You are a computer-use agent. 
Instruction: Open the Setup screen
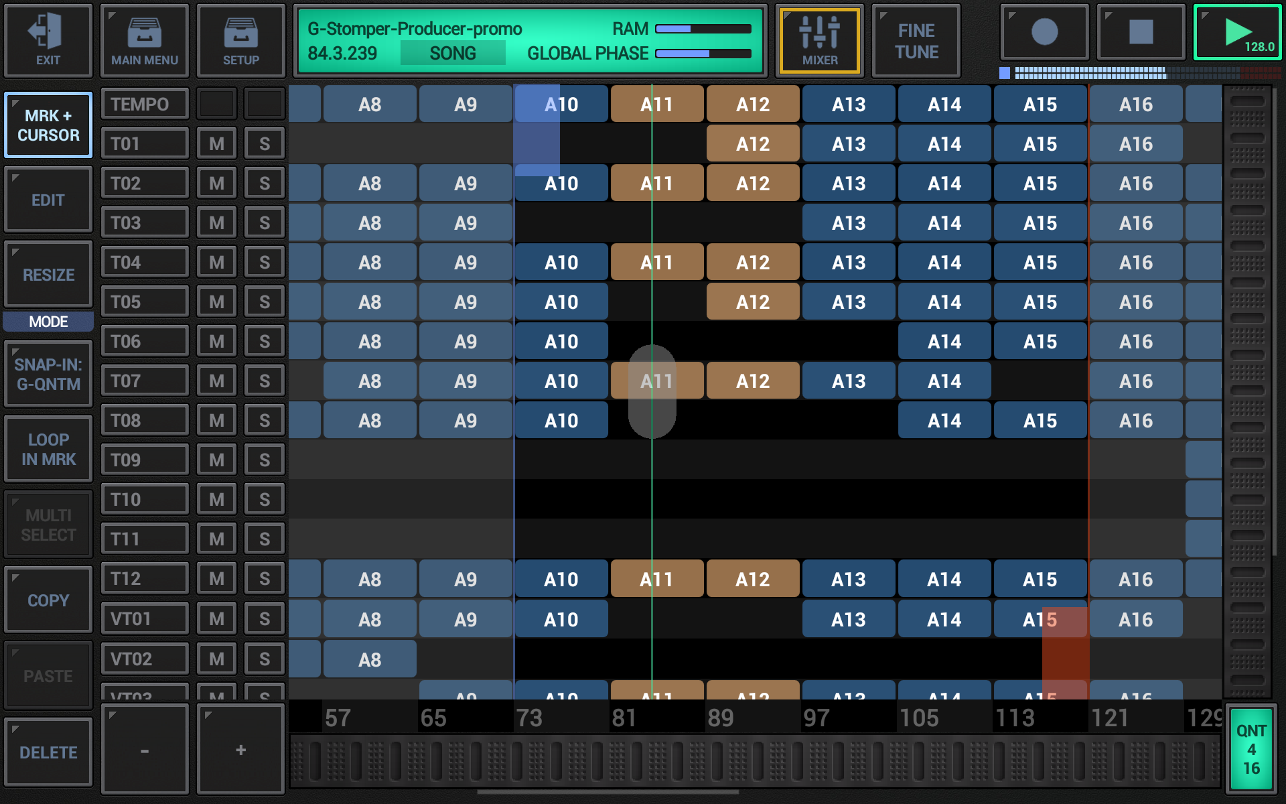[240, 40]
